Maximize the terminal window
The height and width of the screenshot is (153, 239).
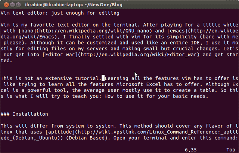coord(18,5)
